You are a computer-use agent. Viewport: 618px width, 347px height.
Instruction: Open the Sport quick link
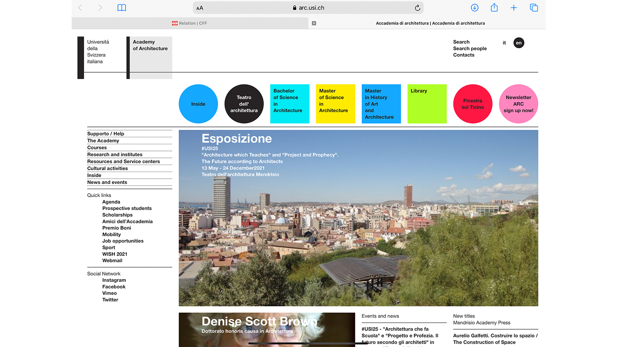tap(109, 247)
